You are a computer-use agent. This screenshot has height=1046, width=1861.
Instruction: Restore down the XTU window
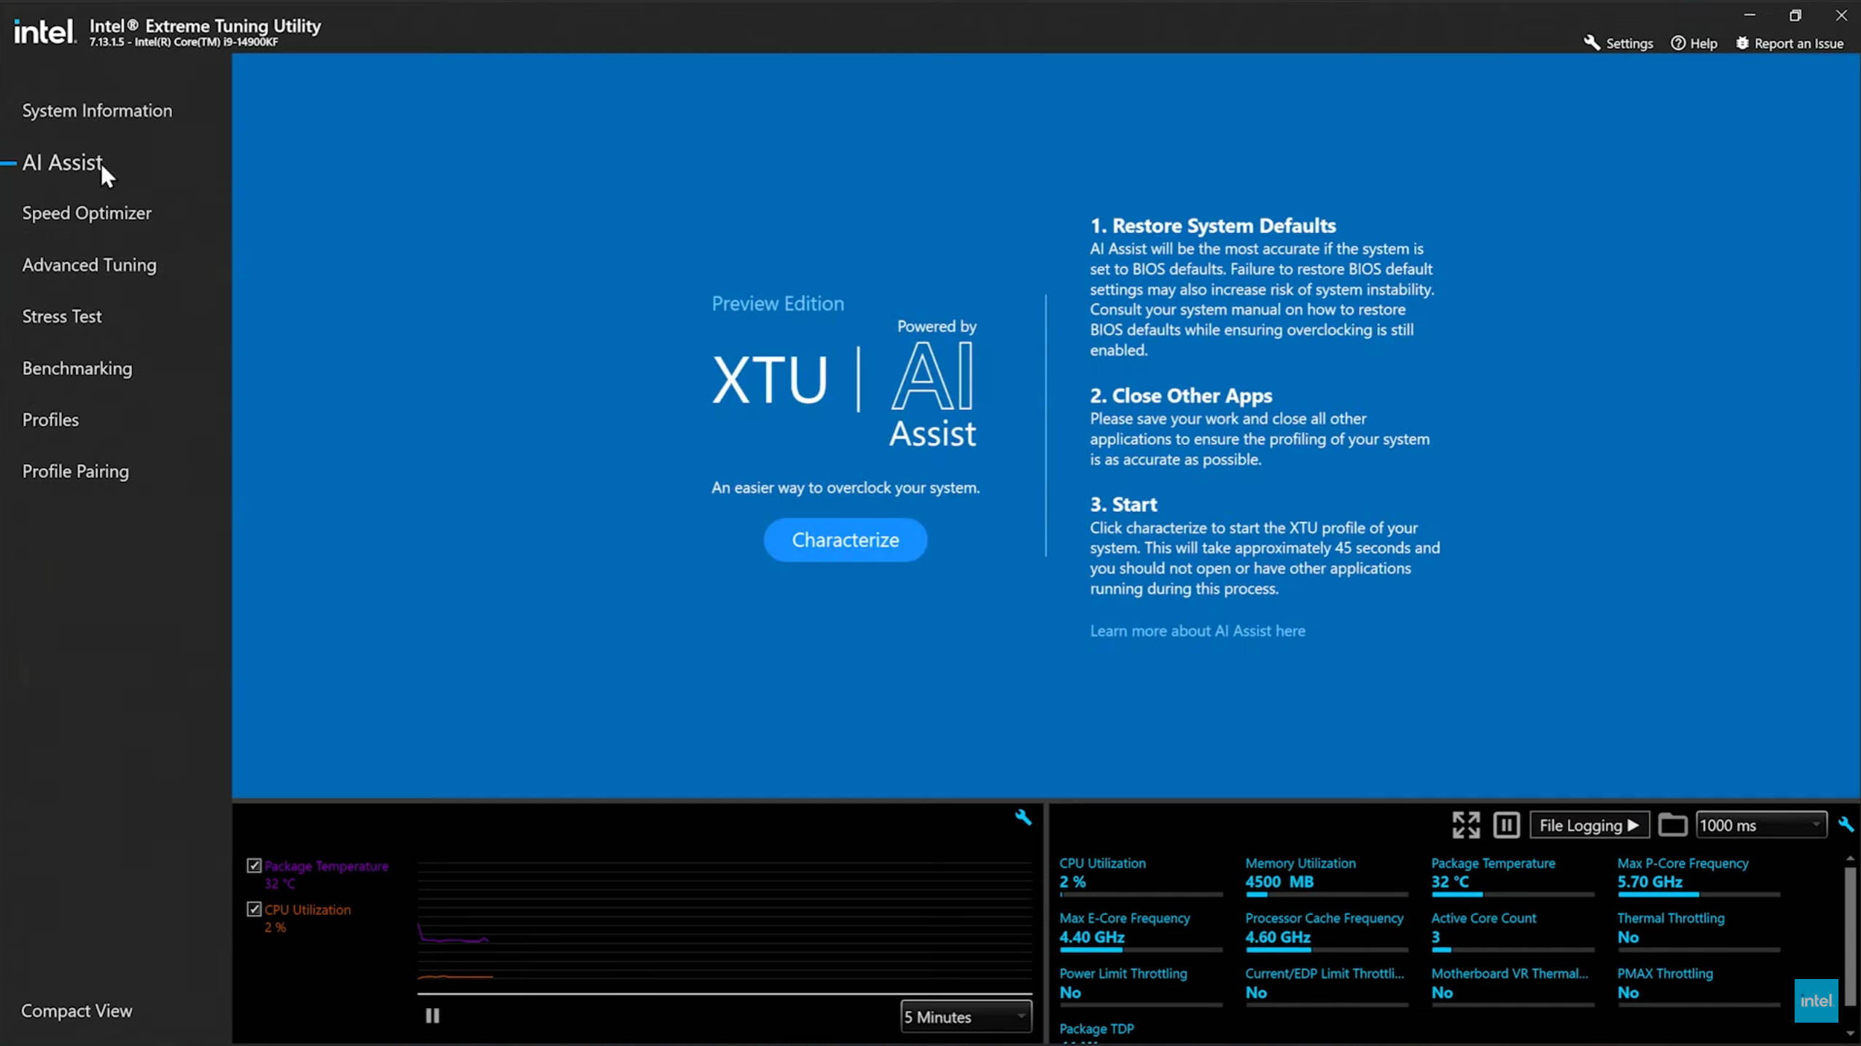pyautogui.click(x=1795, y=15)
